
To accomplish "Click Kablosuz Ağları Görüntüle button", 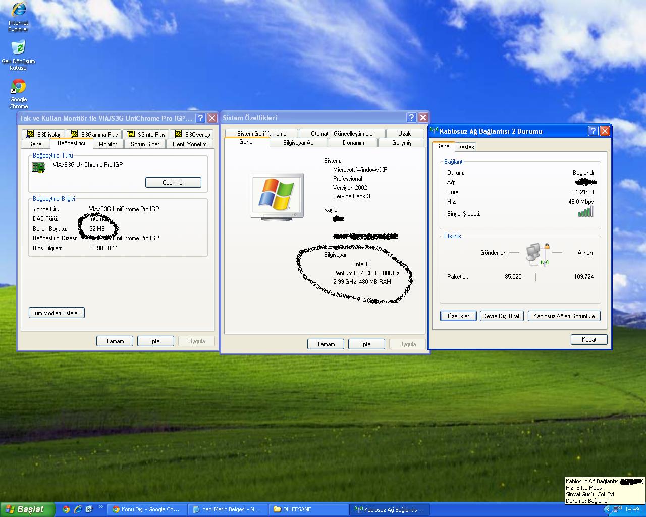I will (x=564, y=316).
